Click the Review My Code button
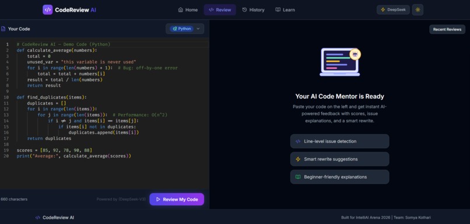This screenshot has height=224, width=470. pyautogui.click(x=177, y=199)
